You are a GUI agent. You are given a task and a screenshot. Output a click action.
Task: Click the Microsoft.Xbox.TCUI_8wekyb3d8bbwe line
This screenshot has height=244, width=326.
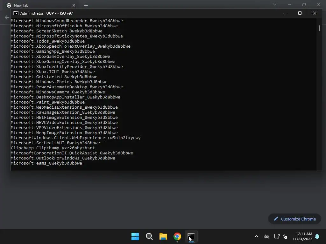pos(53,71)
